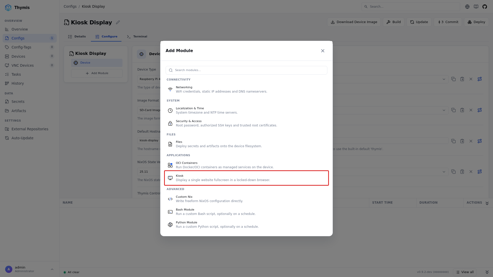Pick the OCI Containers module
The image size is (493, 277).
246,165
